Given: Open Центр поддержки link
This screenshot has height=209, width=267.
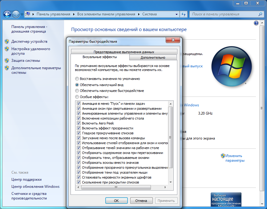Looking at the screenshot, I should coord(26,179).
